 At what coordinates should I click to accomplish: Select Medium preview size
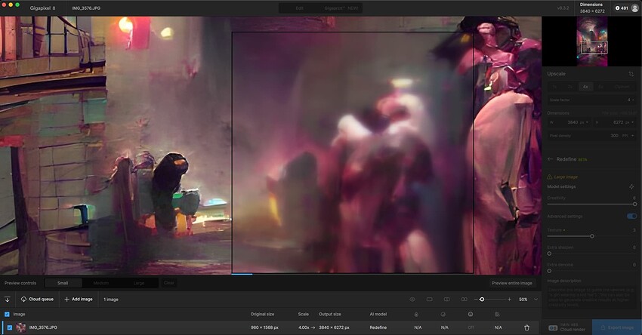click(100, 283)
